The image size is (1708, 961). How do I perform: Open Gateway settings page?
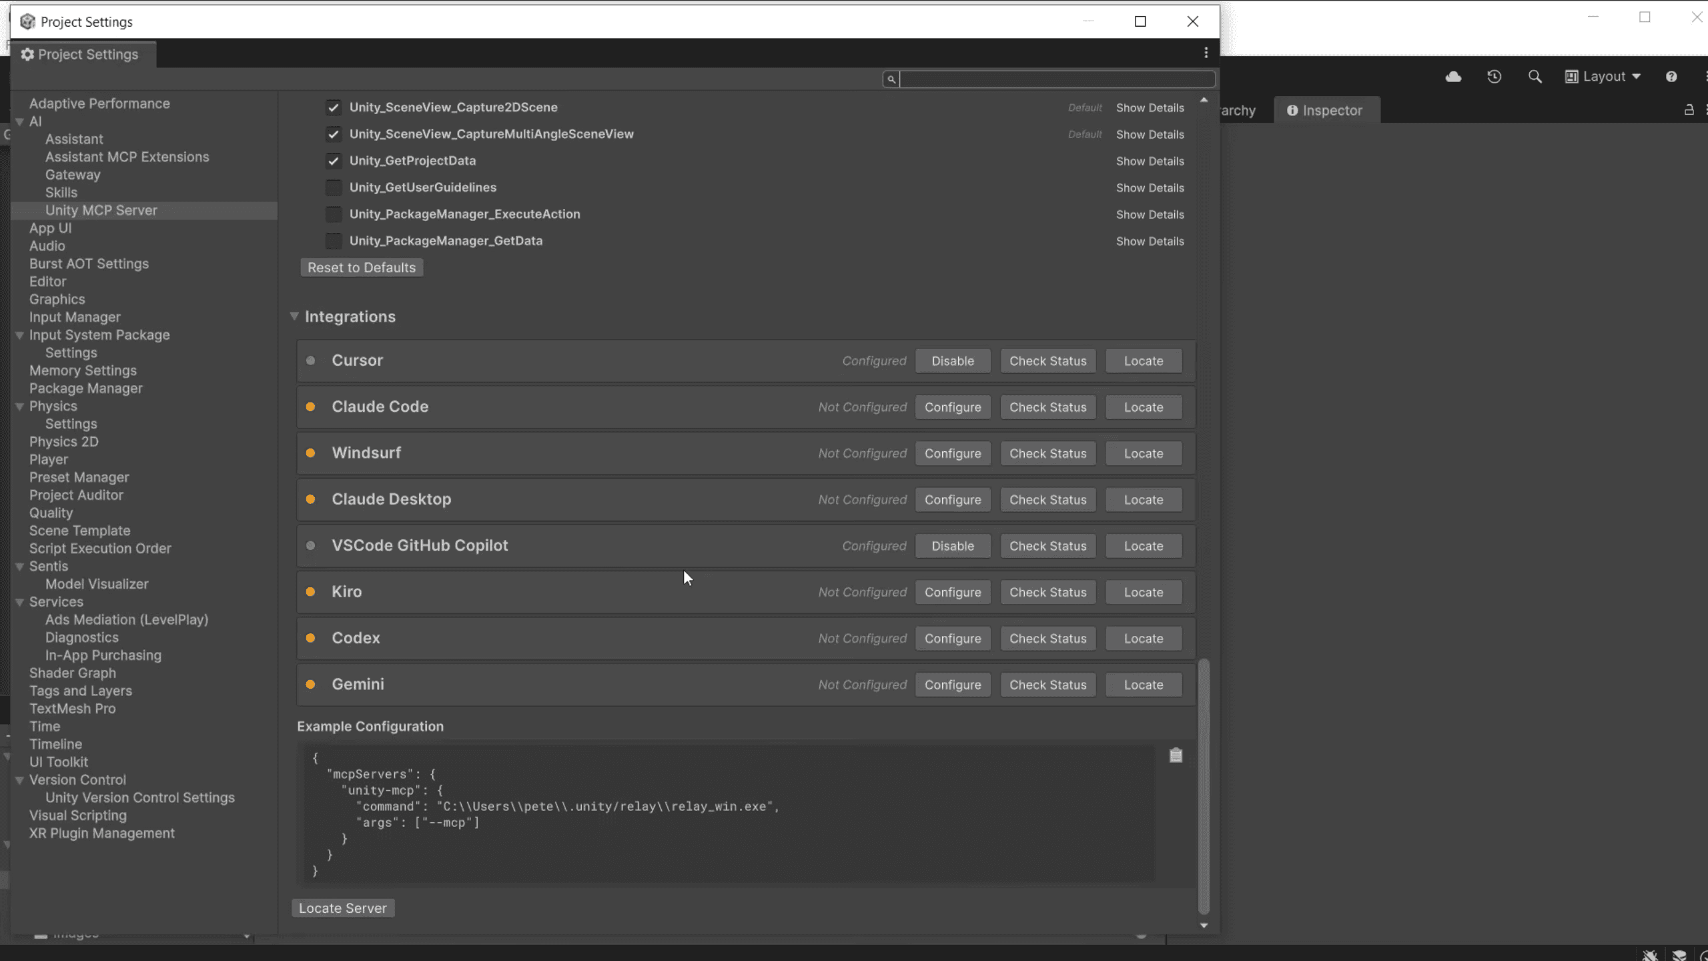coord(73,175)
